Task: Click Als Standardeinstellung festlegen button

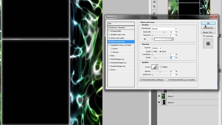Action: 152,80
